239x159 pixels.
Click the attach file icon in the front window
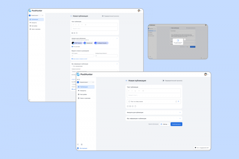tap(135, 106)
